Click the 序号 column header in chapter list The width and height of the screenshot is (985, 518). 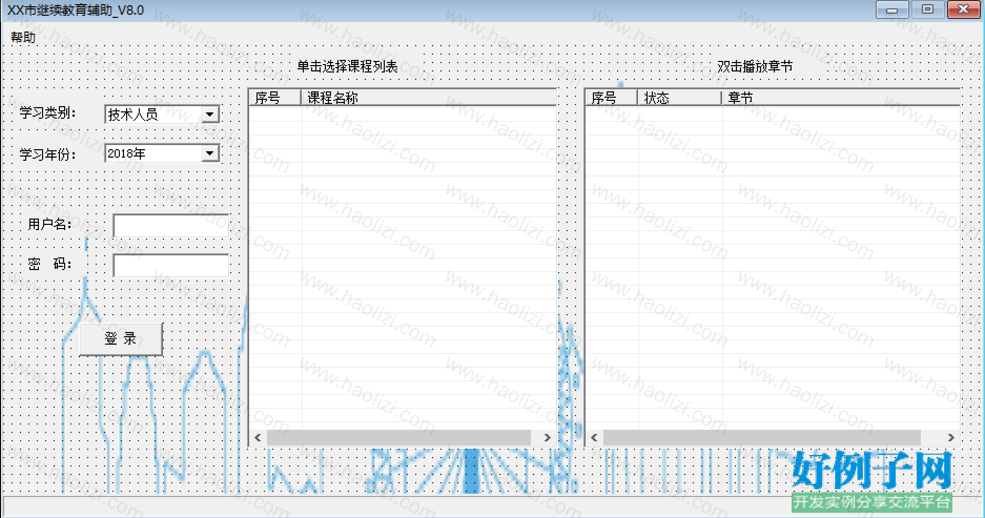pos(611,98)
